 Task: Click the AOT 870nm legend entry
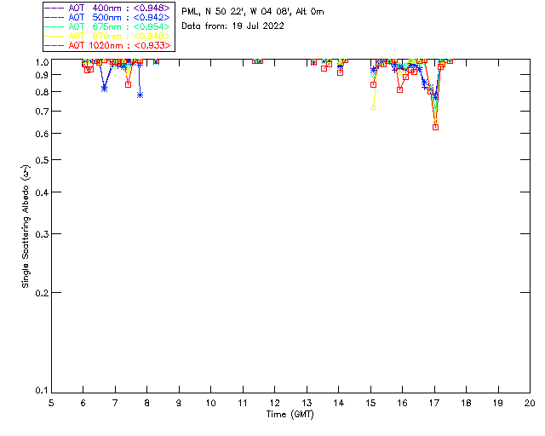pos(108,36)
